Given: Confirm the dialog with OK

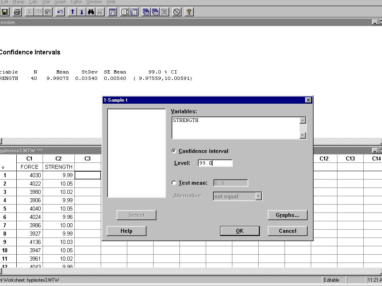Looking at the screenshot, I should point(240,231).
